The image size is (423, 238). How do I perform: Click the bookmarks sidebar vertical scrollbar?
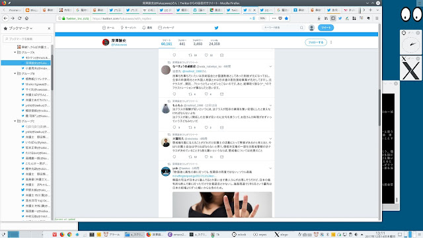pyautogui.click(x=52, y=72)
